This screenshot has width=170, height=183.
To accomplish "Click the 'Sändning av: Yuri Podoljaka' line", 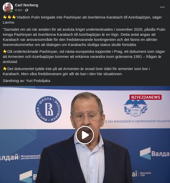I will tap(26, 81).
